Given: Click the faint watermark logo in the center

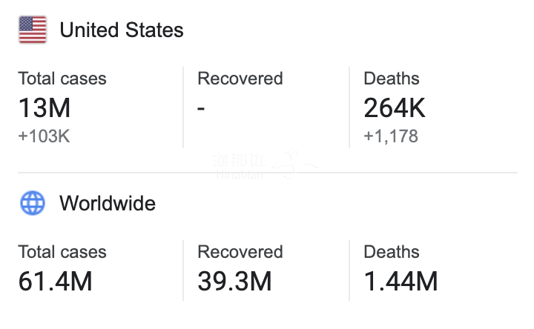Looking at the screenshot, I should 260,164.
